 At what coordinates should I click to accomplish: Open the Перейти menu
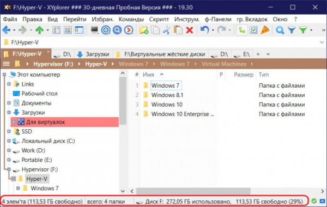(x=75, y=20)
